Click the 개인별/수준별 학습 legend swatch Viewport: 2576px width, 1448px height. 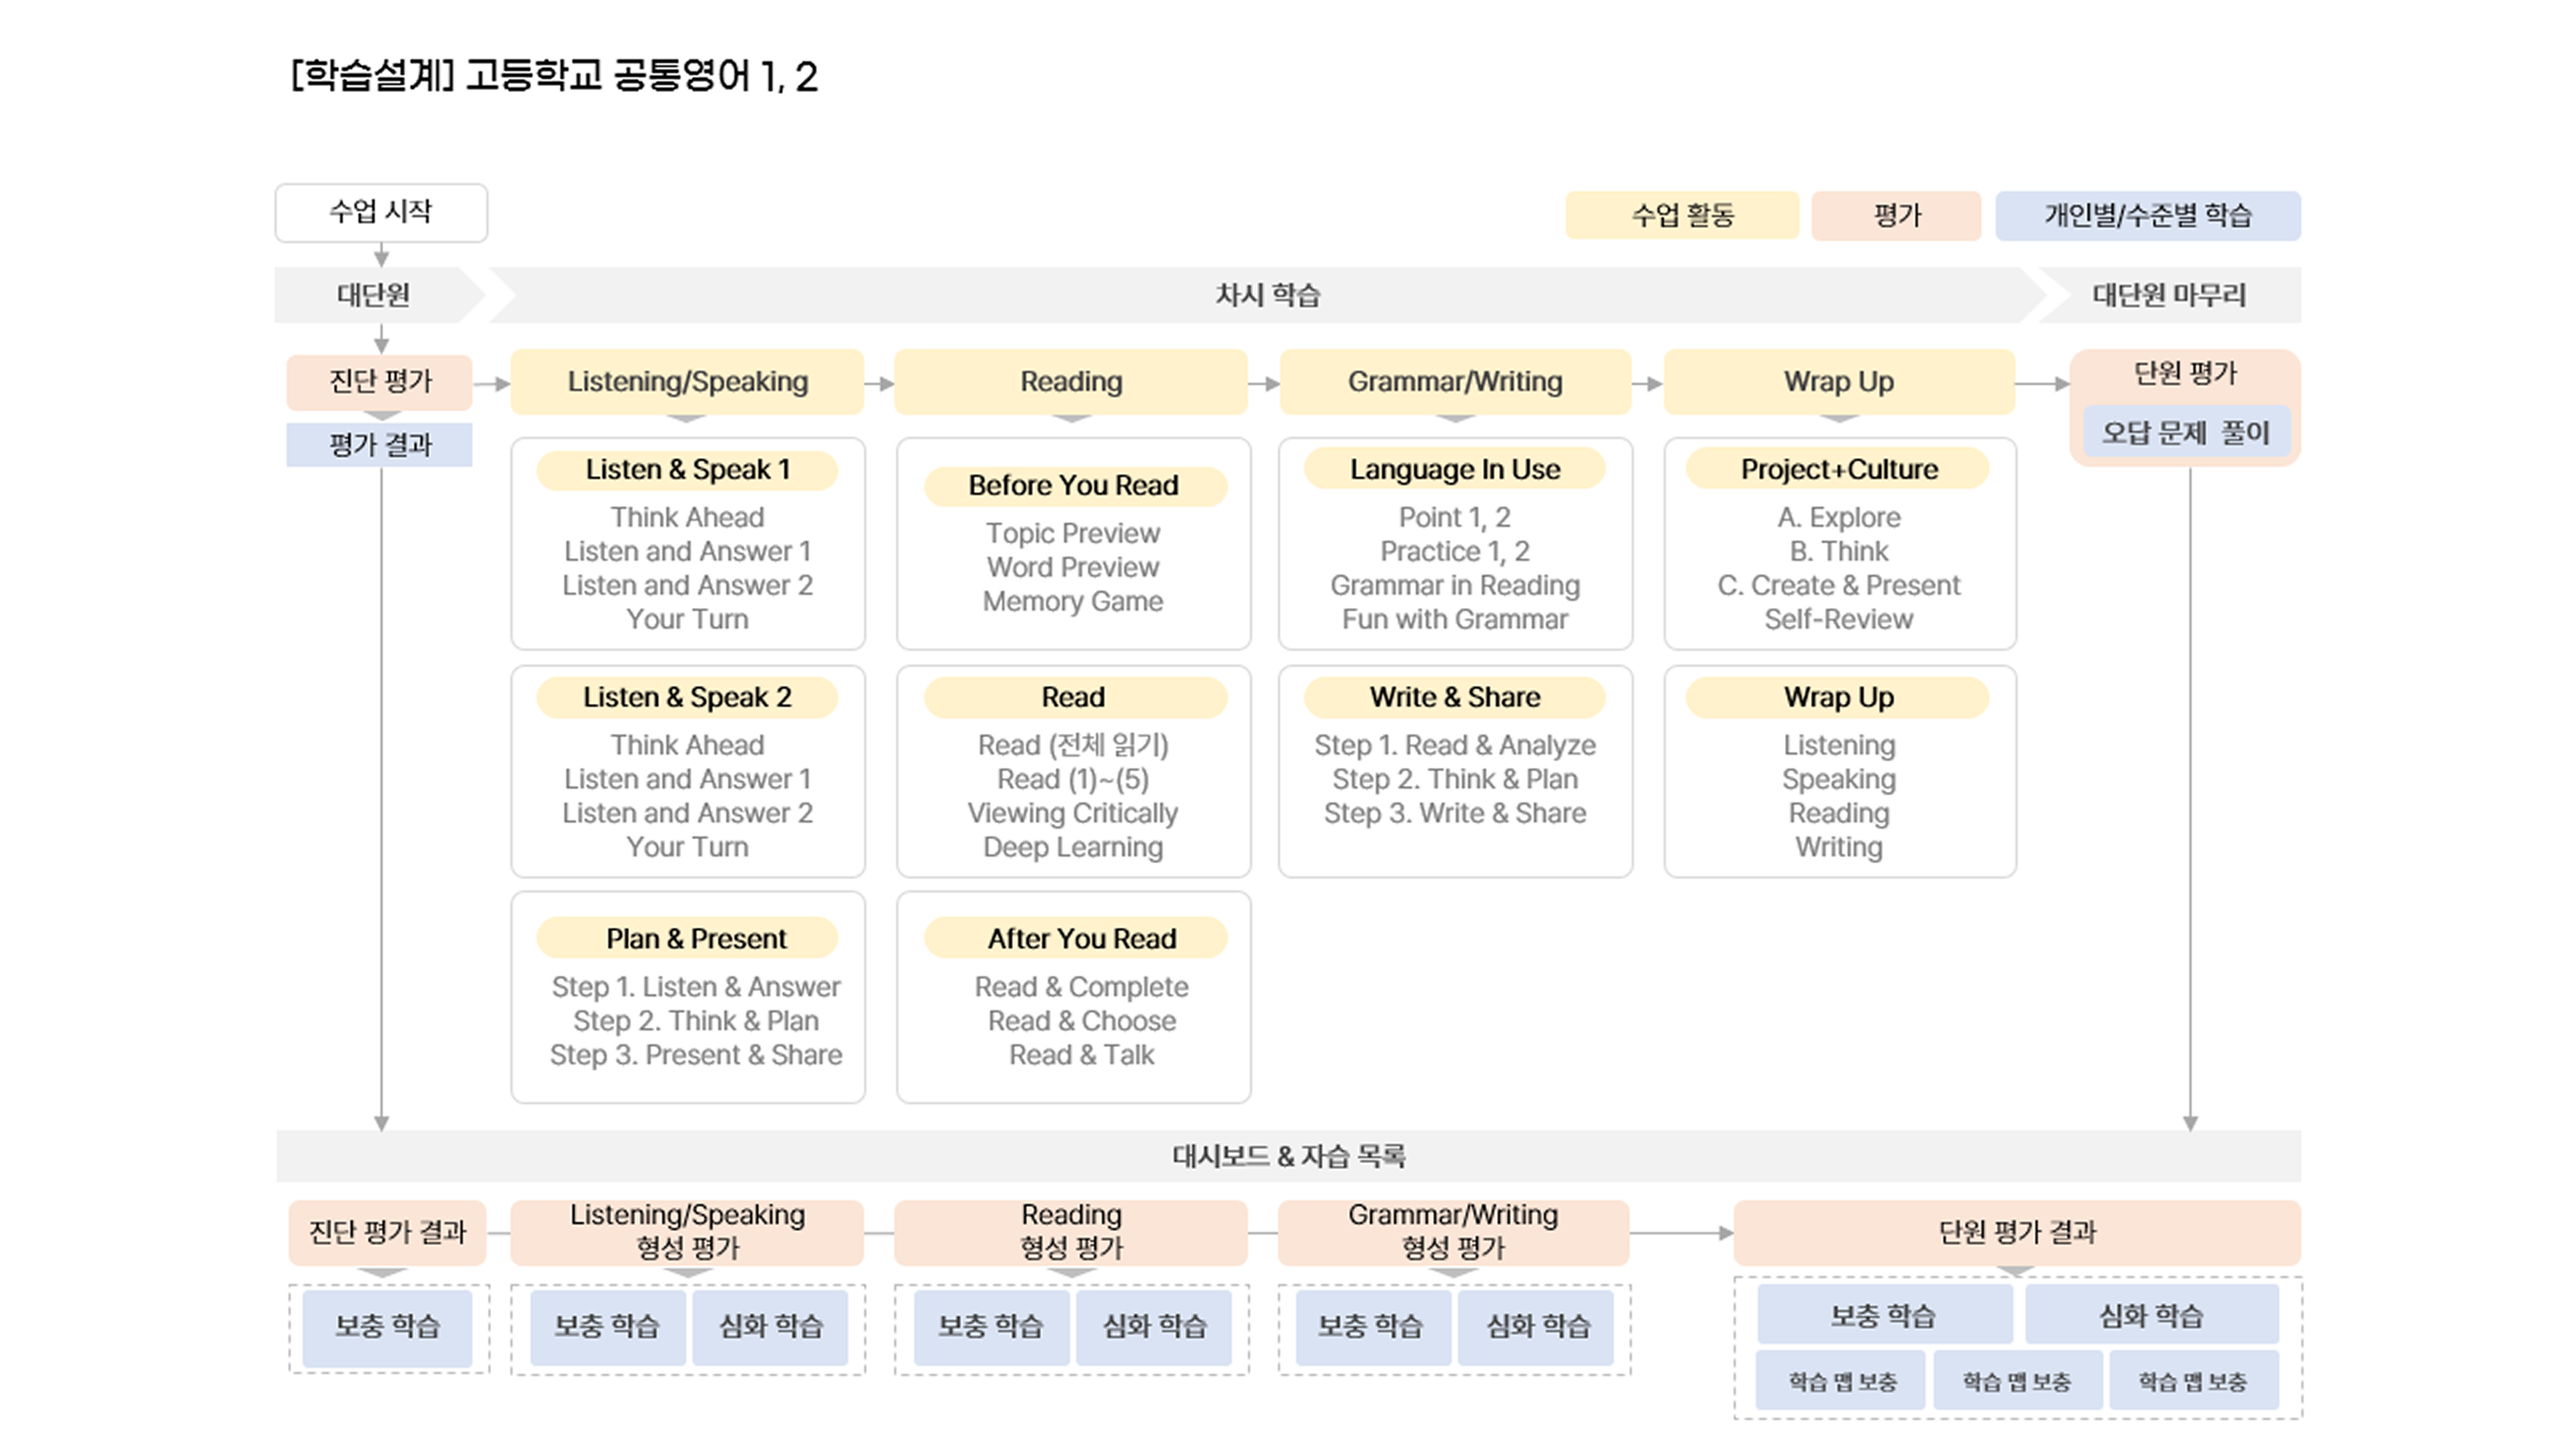2148,215
